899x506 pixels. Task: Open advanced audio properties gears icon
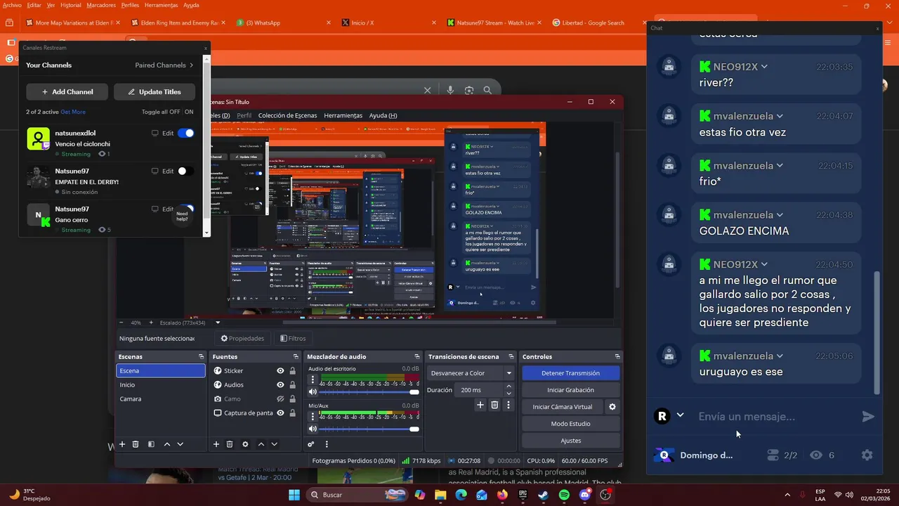pyautogui.click(x=311, y=444)
